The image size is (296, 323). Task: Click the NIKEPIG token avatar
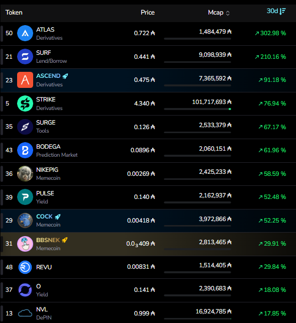point(25,174)
